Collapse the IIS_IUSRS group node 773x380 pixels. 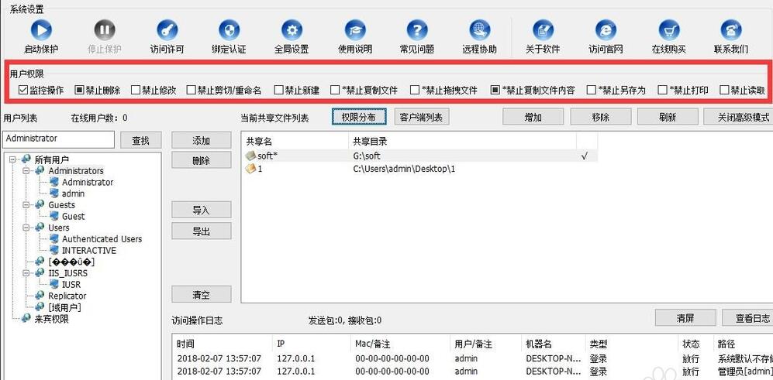pos(26,272)
